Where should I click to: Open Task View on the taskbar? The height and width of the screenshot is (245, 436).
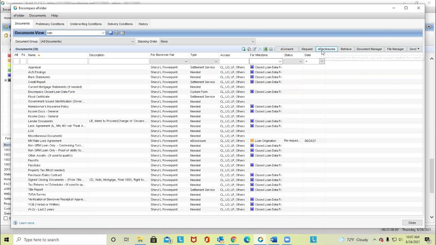126,240
